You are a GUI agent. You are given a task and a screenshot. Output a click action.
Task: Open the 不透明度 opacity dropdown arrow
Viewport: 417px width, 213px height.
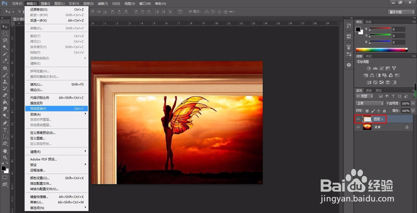[x=413, y=104]
